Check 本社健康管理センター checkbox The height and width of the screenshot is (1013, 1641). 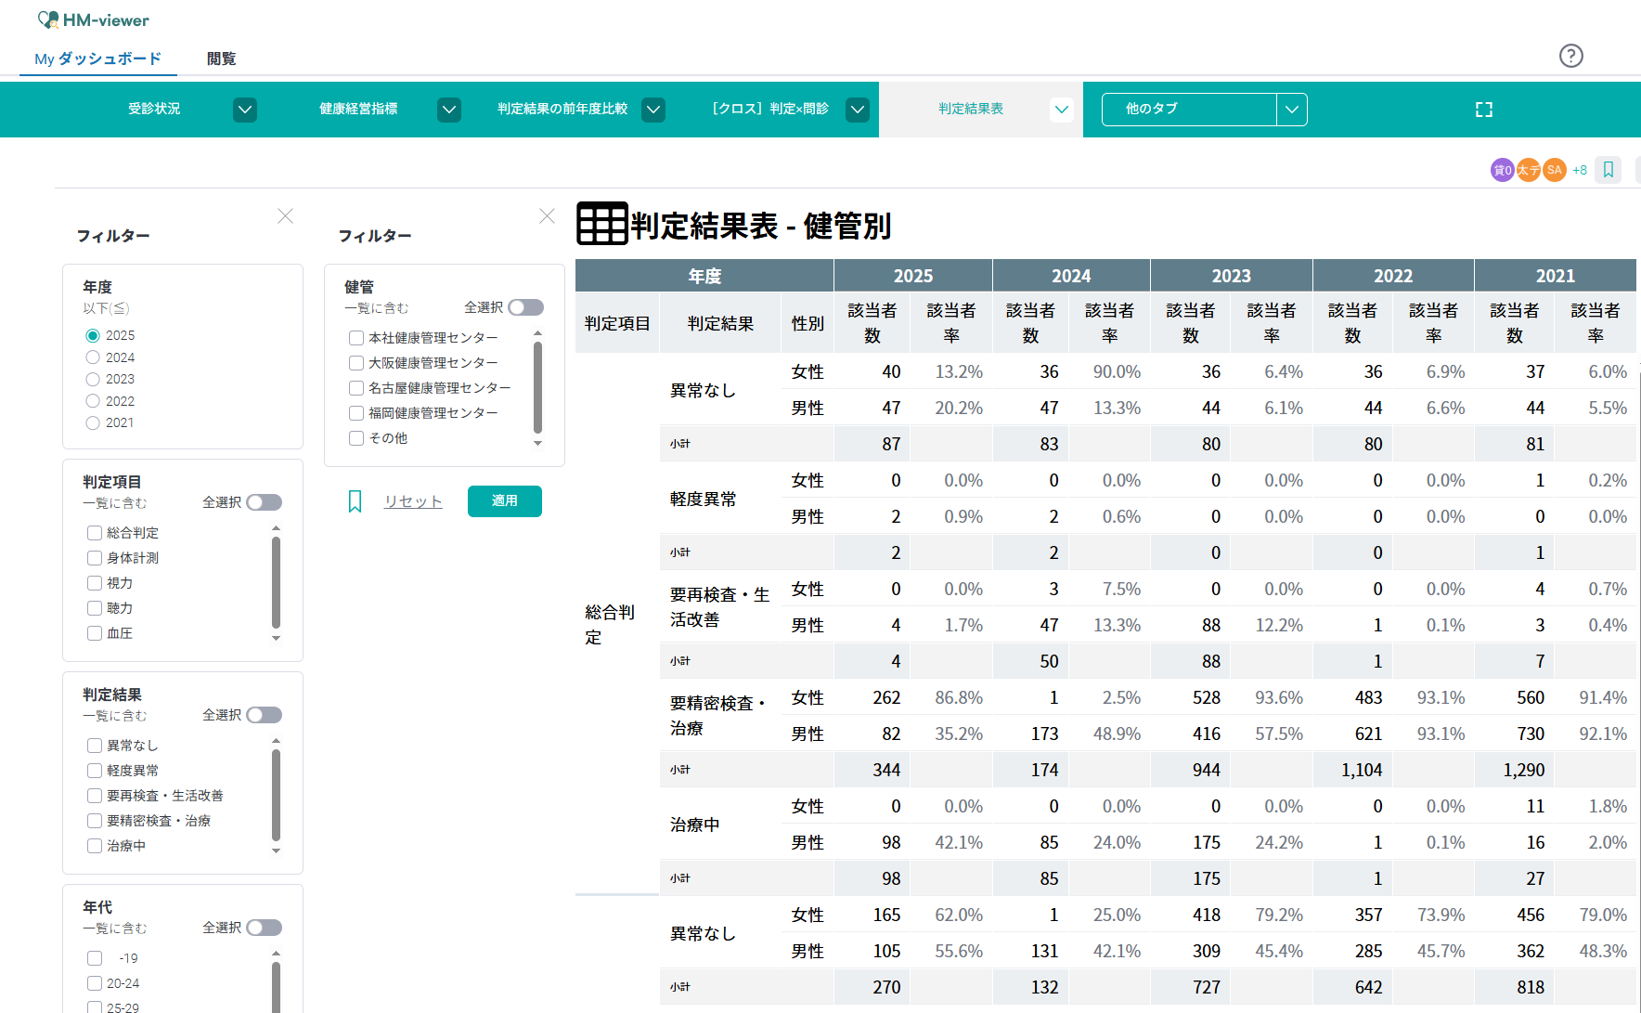click(x=356, y=338)
